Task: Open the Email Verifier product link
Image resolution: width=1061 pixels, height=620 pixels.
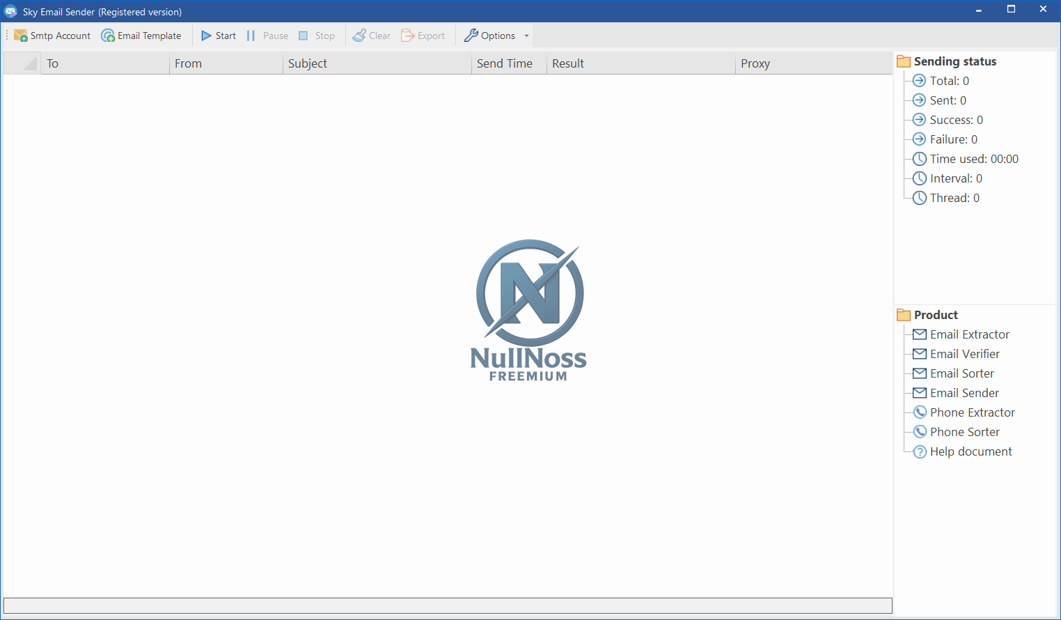Action: click(x=964, y=354)
